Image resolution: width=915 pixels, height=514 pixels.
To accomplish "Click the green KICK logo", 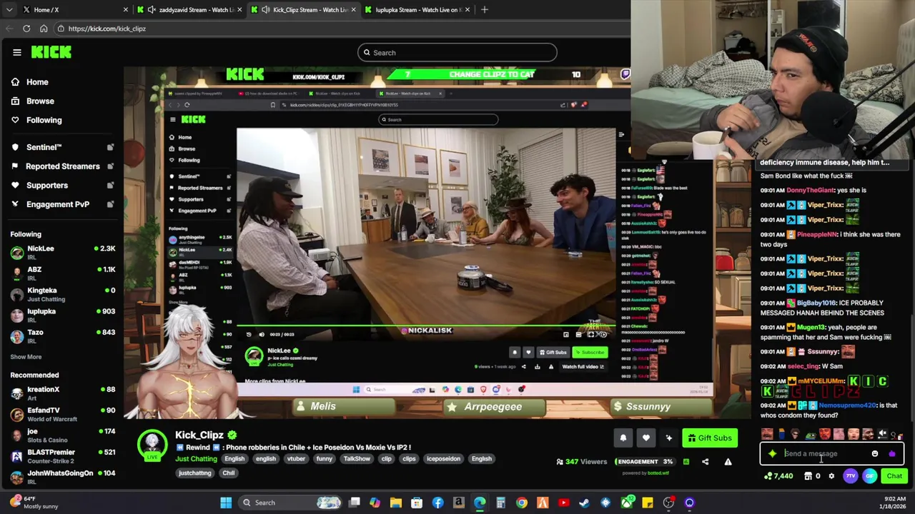I will tap(51, 52).
